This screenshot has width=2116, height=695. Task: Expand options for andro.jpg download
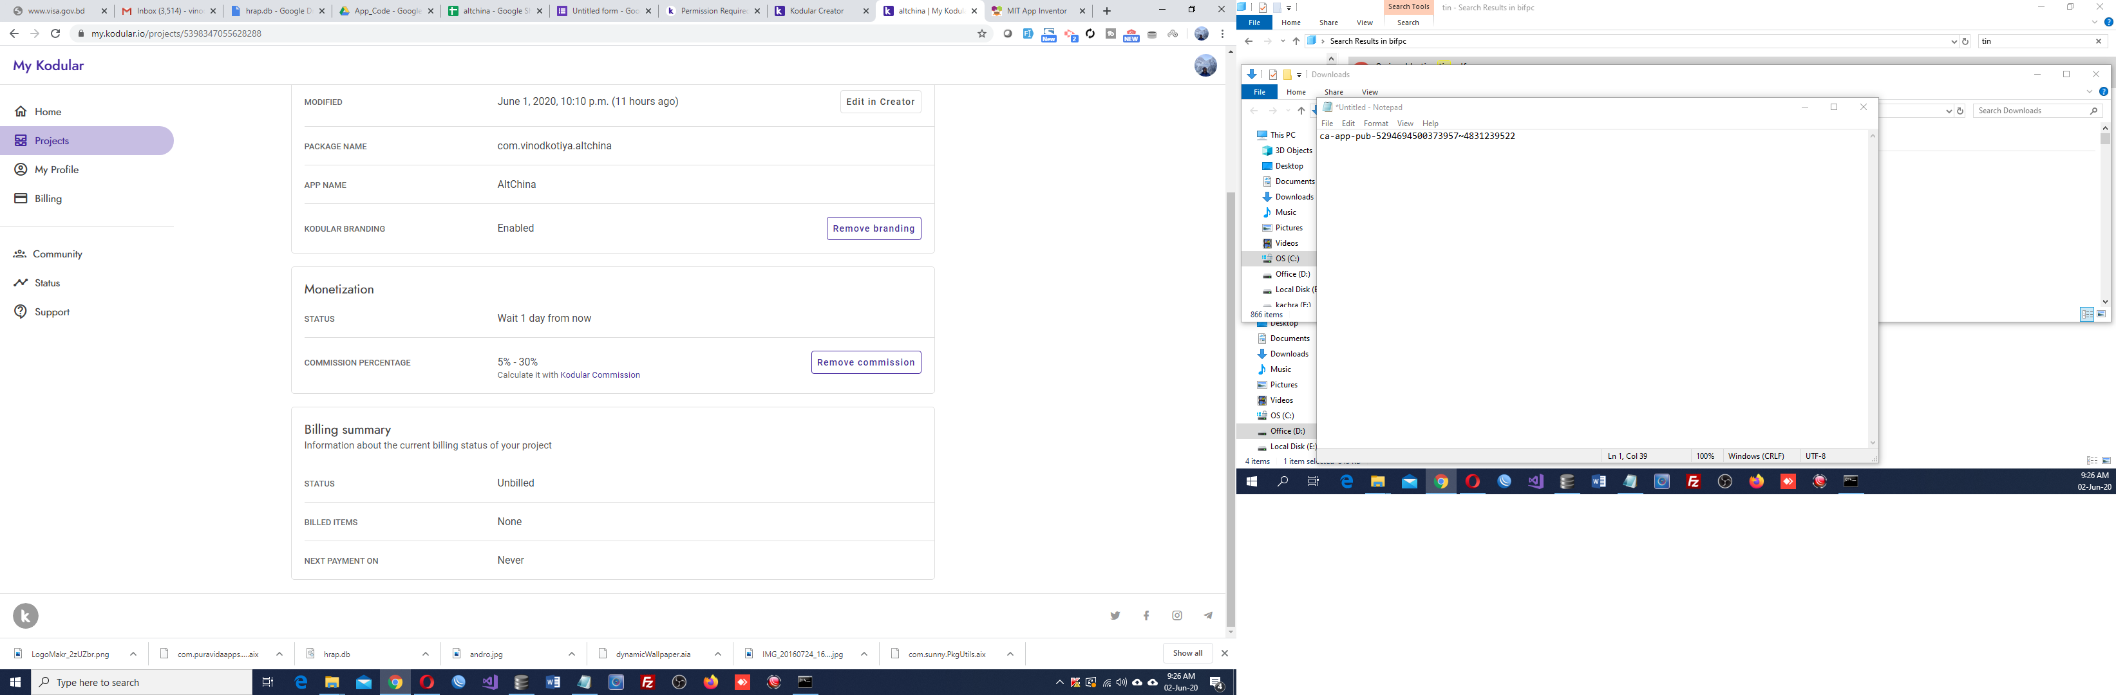(572, 654)
